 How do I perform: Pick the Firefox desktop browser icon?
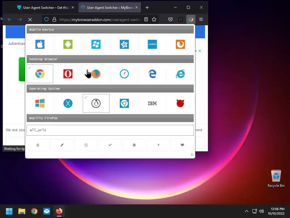tap(96, 74)
